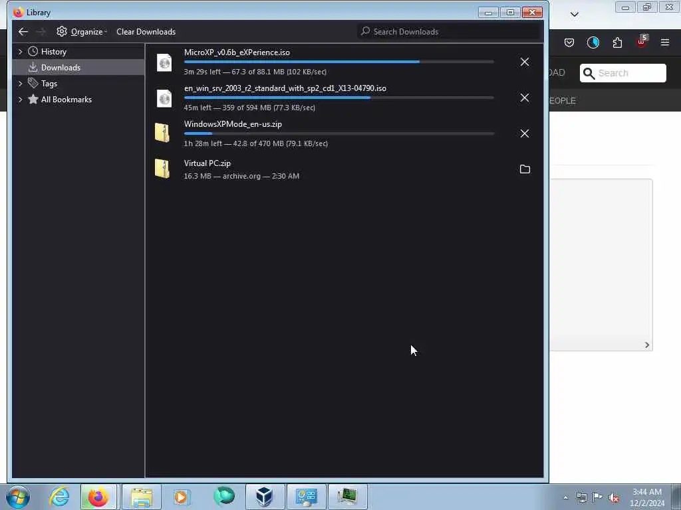Select Tags in the sidebar
The image size is (681, 510).
pos(49,84)
